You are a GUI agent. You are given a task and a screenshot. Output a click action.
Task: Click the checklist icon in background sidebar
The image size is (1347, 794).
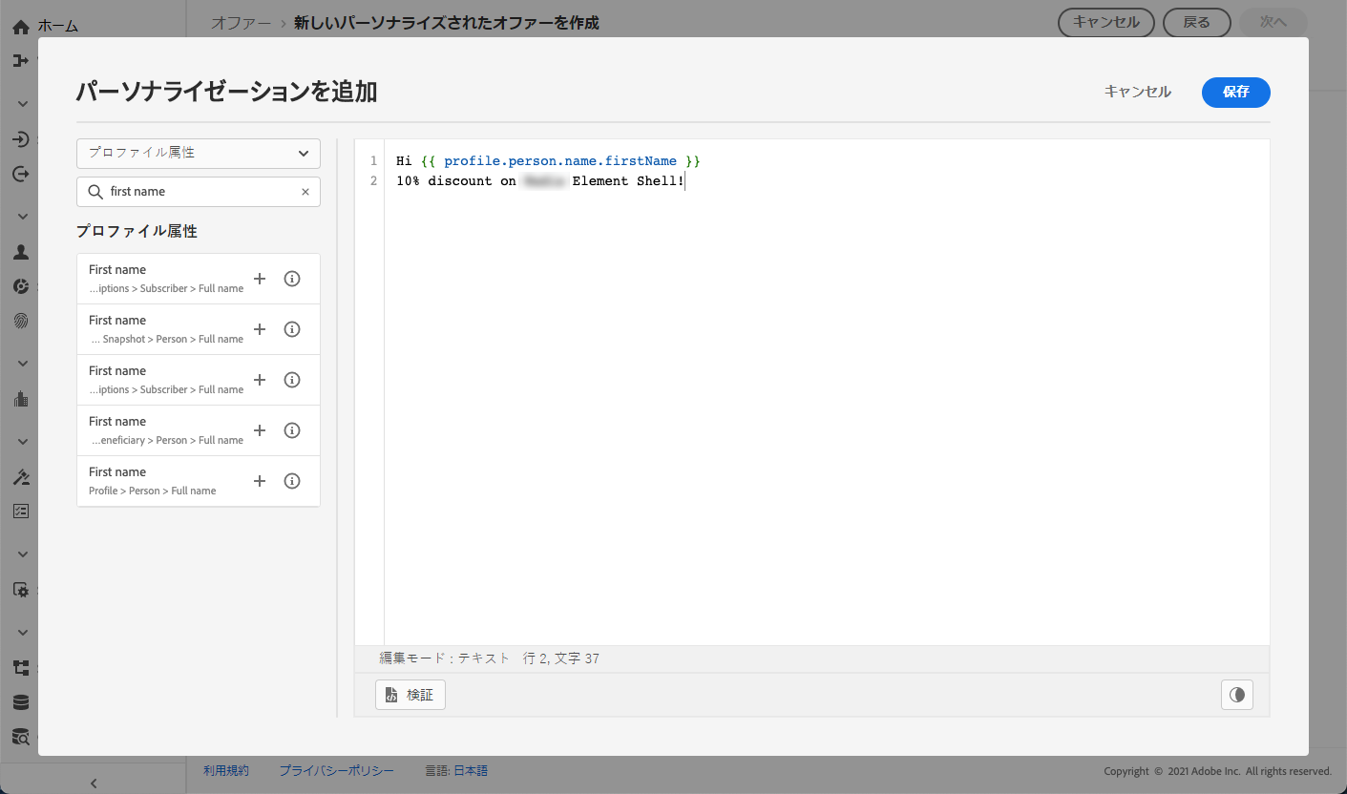(21, 512)
